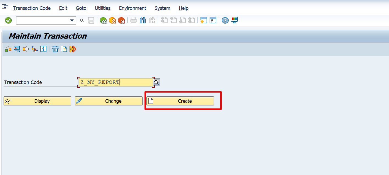Click the Copy transaction icon
Viewport: 389px width, 175px height.
tap(64, 49)
